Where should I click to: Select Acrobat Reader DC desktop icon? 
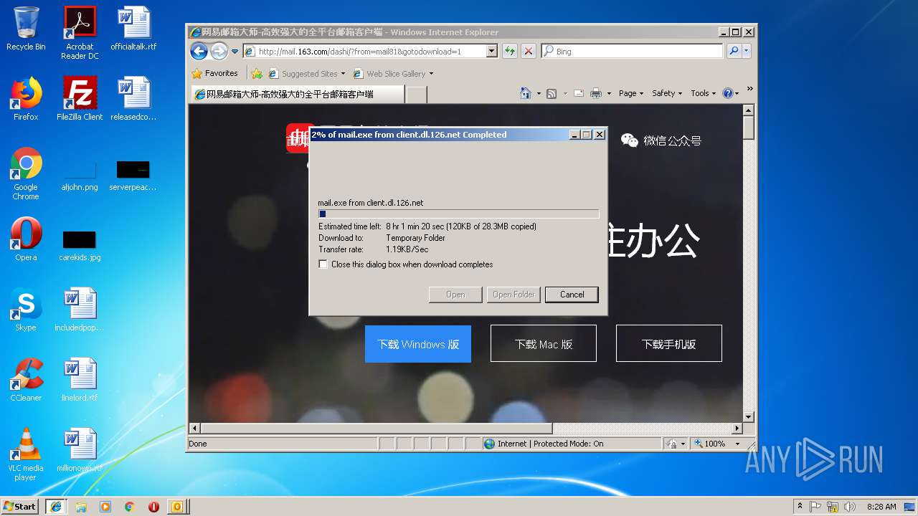point(80,32)
